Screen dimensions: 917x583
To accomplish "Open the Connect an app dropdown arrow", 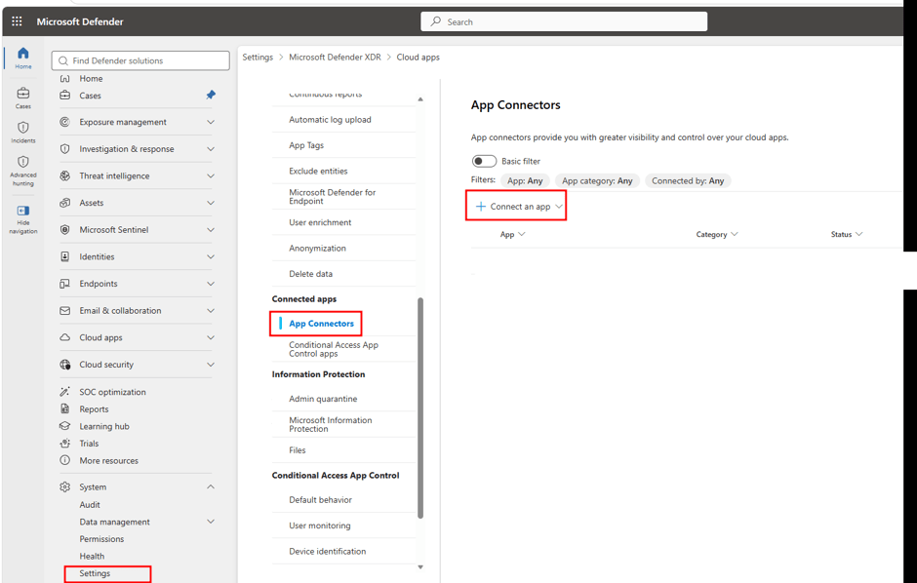I will [559, 207].
